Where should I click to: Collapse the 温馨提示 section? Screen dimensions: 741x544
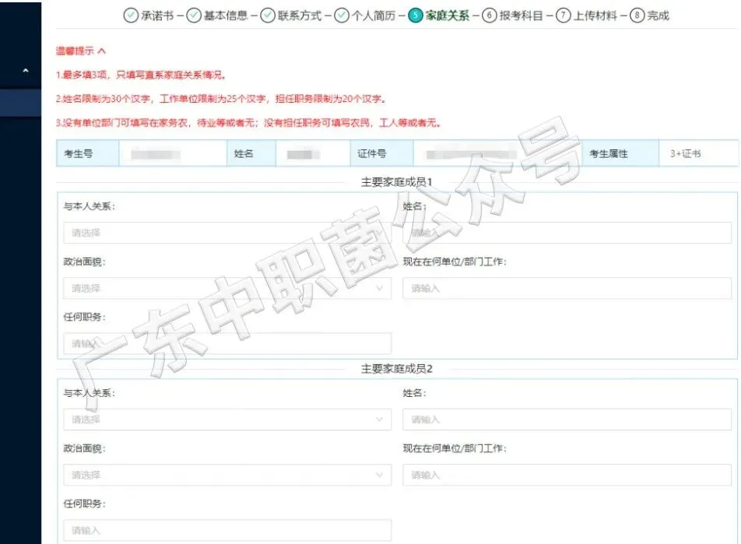(81, 51)
